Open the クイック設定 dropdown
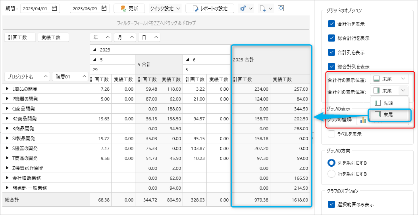This screenshot has width=418, height=215. [x=166, y=8]
